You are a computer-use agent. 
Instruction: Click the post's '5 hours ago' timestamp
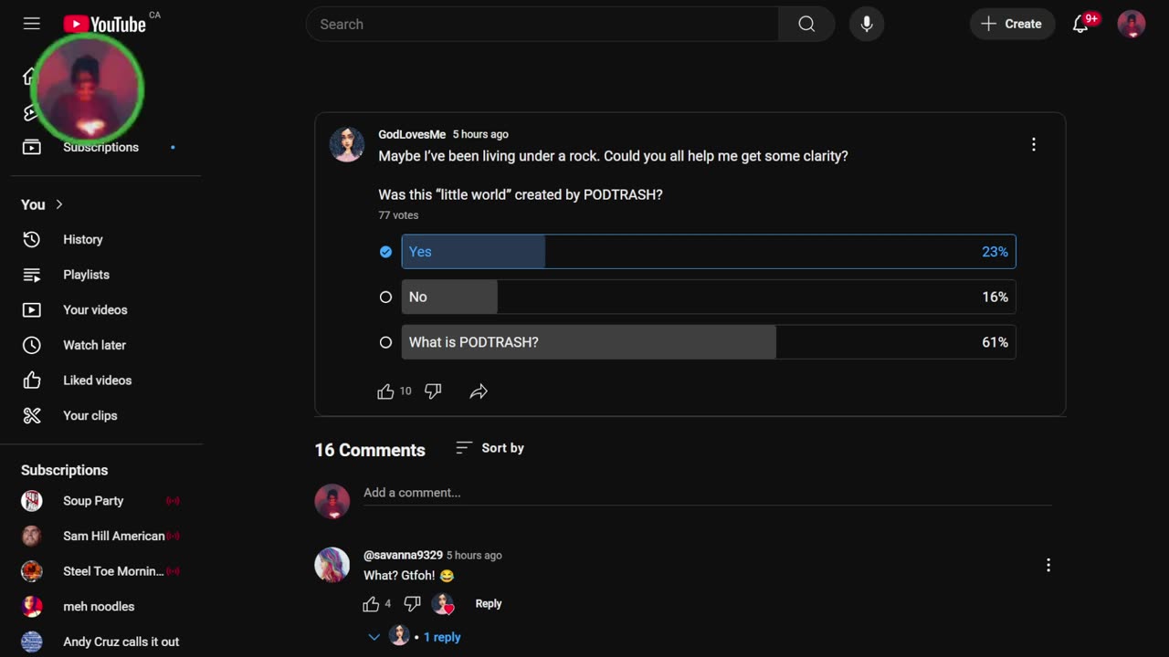coord(480,134)
